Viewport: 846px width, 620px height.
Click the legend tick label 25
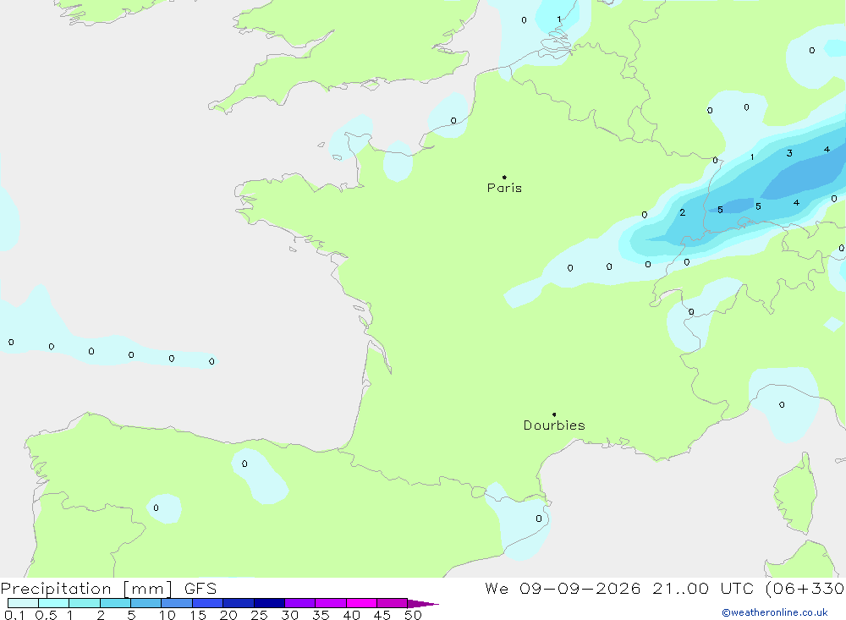pyautogui.click(x=260, y=615)
